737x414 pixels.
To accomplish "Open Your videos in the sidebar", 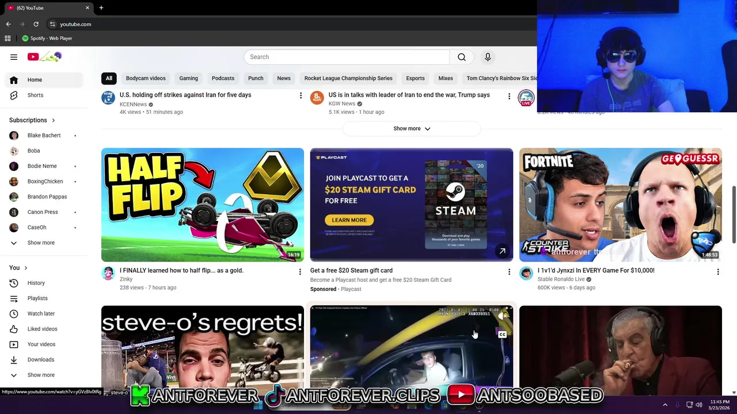I will [x=43, y=344].
